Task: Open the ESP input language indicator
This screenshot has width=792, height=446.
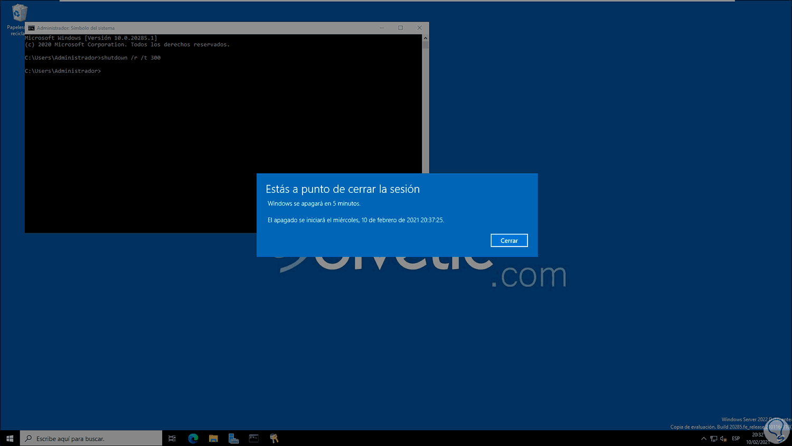Action: (x=736, y=439)
